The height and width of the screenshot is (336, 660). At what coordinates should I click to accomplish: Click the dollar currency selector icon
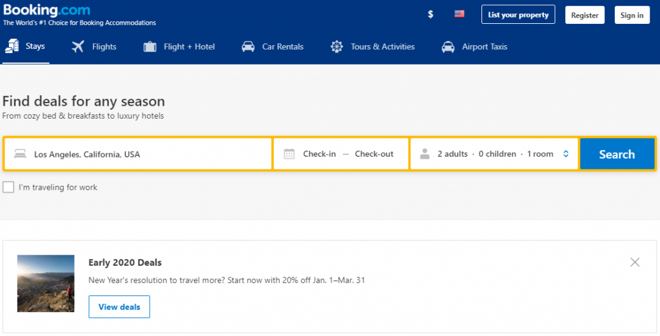(x=430, y=14)
